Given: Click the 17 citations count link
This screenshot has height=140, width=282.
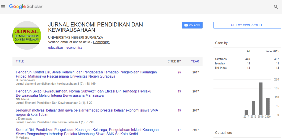Looking at the screenshot, I should pos(179,130).
